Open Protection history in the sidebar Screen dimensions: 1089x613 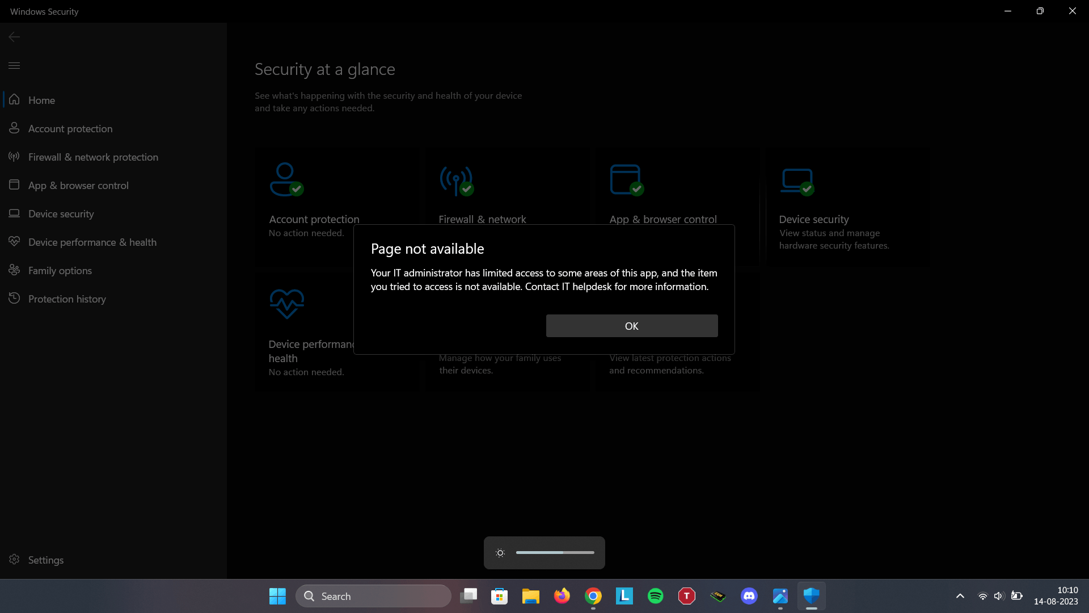(x=113, y=299)
